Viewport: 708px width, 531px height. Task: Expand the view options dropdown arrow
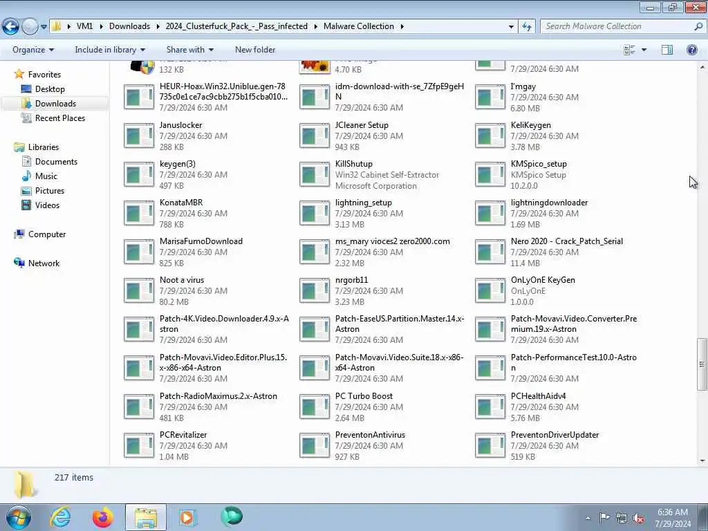pyautogui.click(x=644, y=50)
